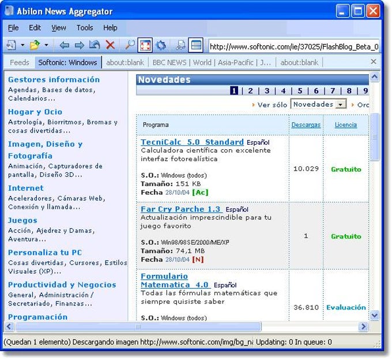Open the Edit menu
Image resolution: width=392 pixels, height=359 pixels.
pyautogui.click(x=35, y=28)
